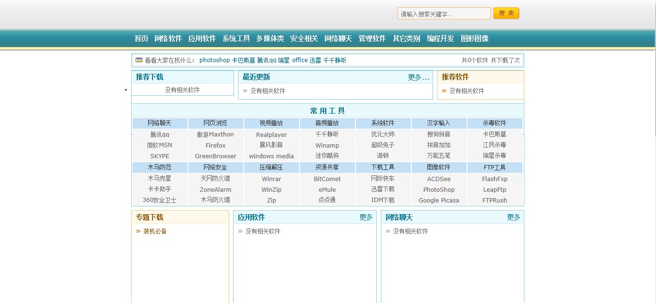Viewport: 656px width, 303px height.
Task: Click 腾讯qq under the 网络聊天 tools column
Action: pos(160,135)
